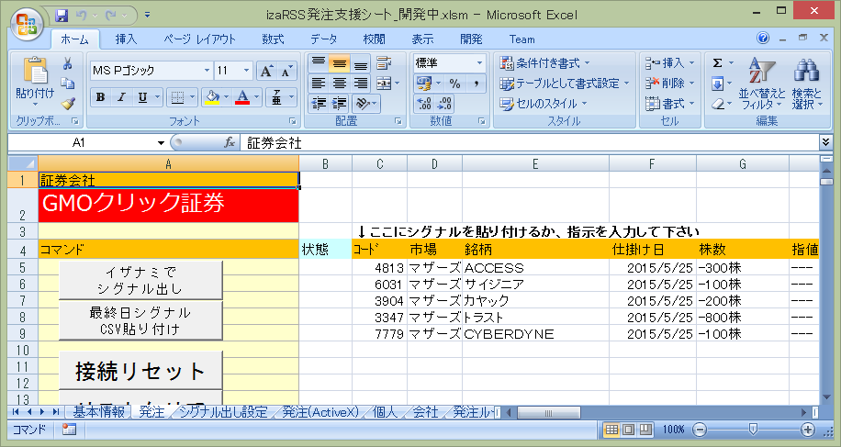Switch to the シグナル出し設定 sheet tab
The width and height of the screenshot is (841, 447).
223,412
